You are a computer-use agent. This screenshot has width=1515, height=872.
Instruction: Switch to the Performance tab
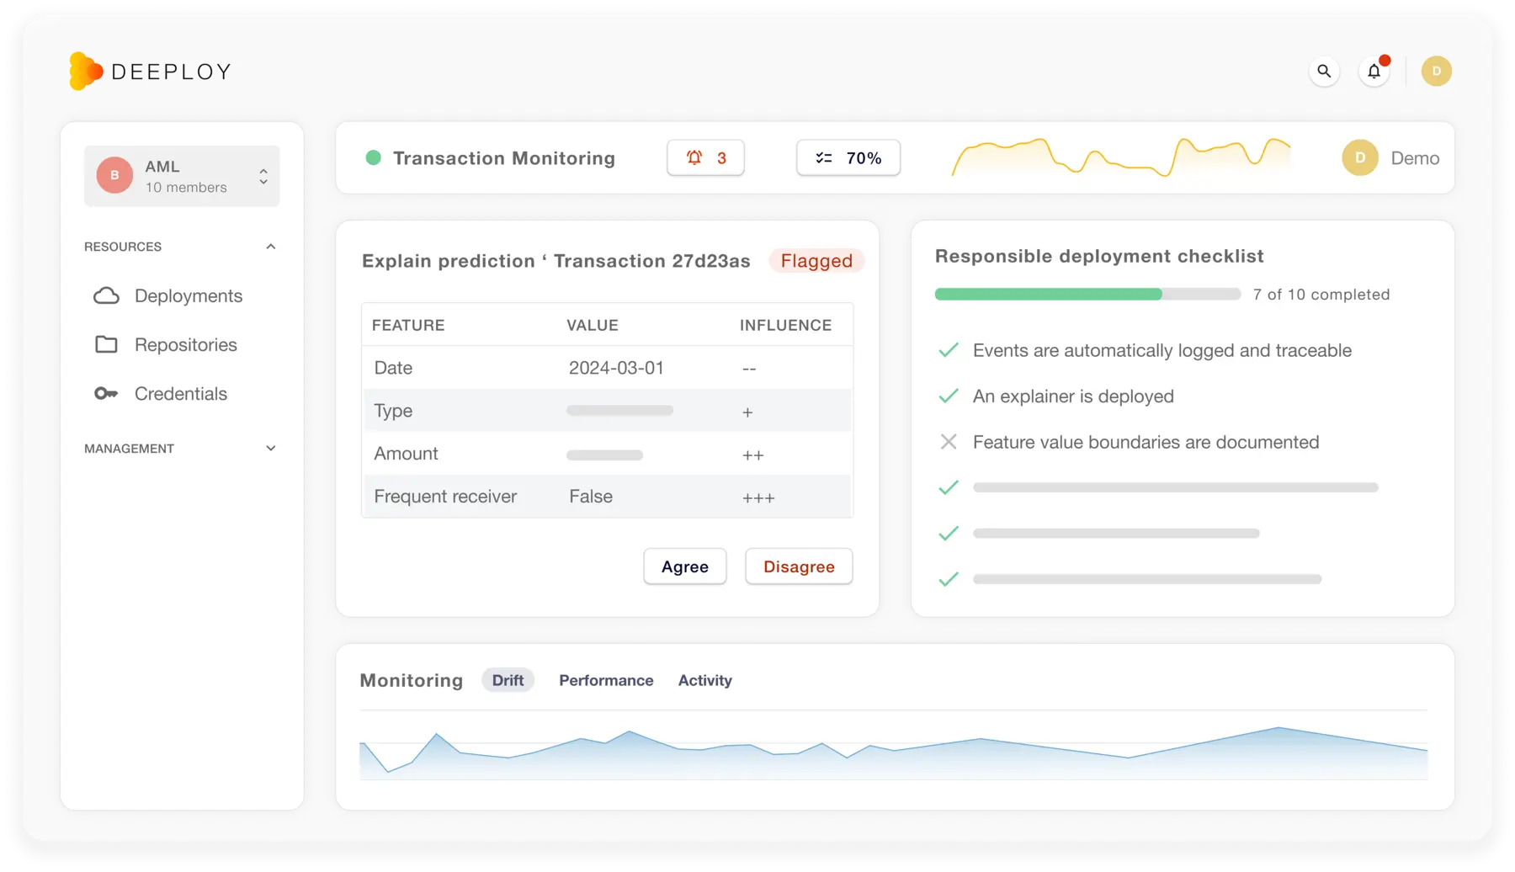coord(606,680)
